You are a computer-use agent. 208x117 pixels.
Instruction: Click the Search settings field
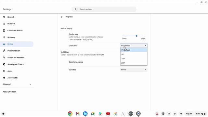pos(104,9)
